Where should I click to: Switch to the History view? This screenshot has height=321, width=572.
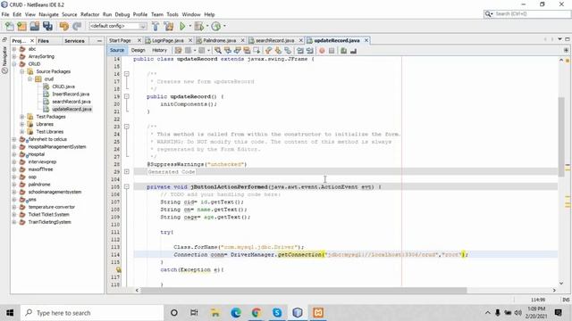pyautogui.click(x=159, y=50)
